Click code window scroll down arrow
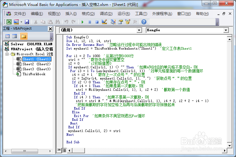 coord(229,145)
